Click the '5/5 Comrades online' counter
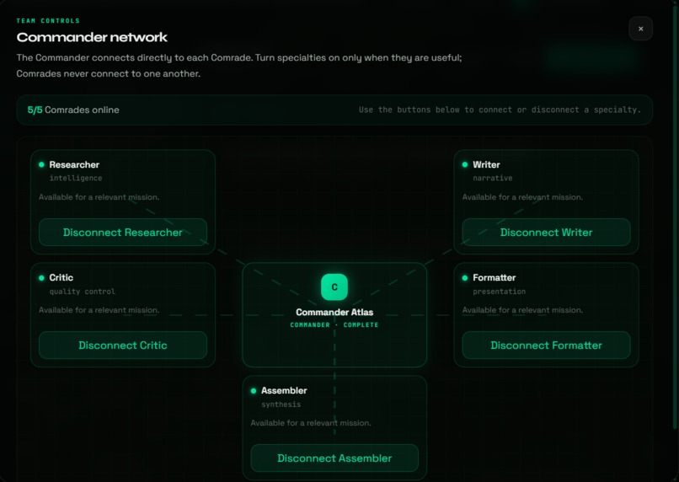The image size is (679, 482). 73,110
